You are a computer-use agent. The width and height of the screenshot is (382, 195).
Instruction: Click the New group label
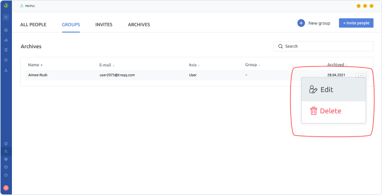[319, 23]
